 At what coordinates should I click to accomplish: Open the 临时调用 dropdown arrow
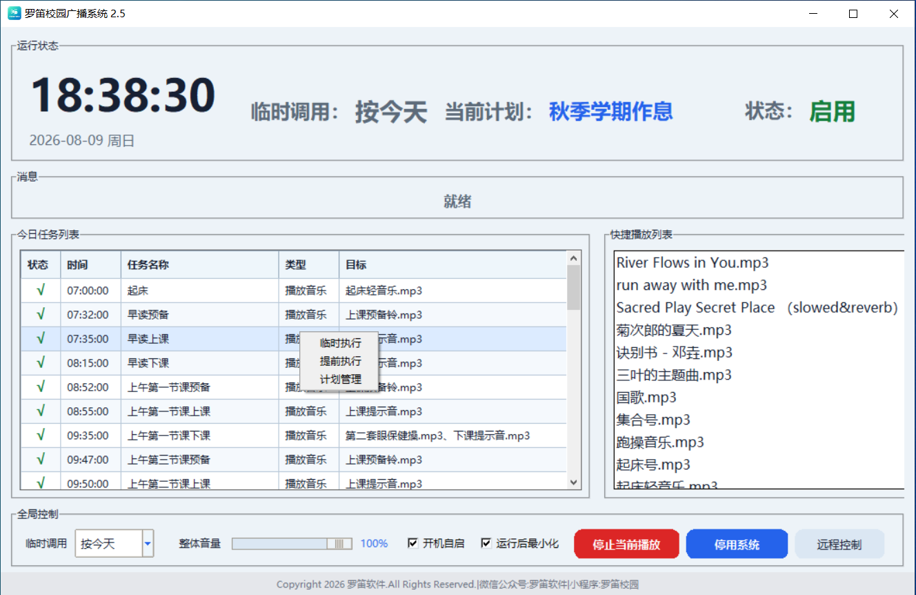click(148, 544)
